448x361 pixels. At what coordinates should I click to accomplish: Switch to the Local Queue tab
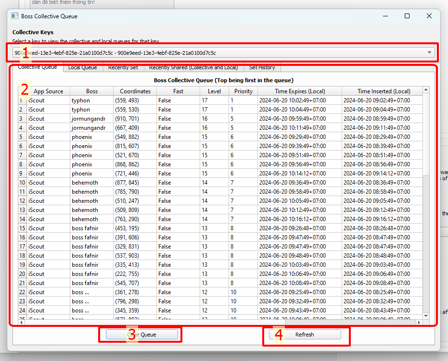pyautogui.click(x=82, y=68)
